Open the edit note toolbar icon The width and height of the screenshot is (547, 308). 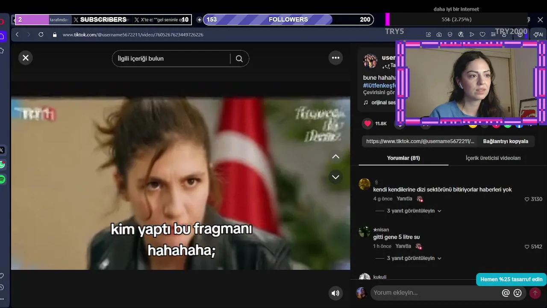(x=428, y=35)
